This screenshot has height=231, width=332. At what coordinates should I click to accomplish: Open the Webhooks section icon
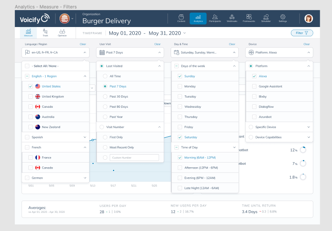[232, 18]
